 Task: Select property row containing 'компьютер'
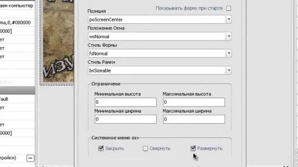pyautogui.click(x=17, y=6)
